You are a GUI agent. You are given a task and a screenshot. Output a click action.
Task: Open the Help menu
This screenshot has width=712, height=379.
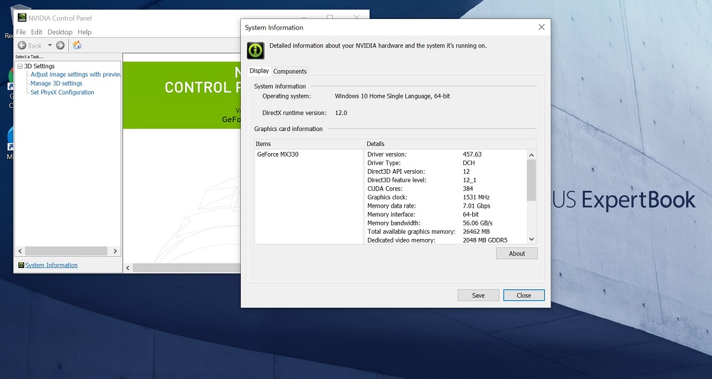[84, 32]
